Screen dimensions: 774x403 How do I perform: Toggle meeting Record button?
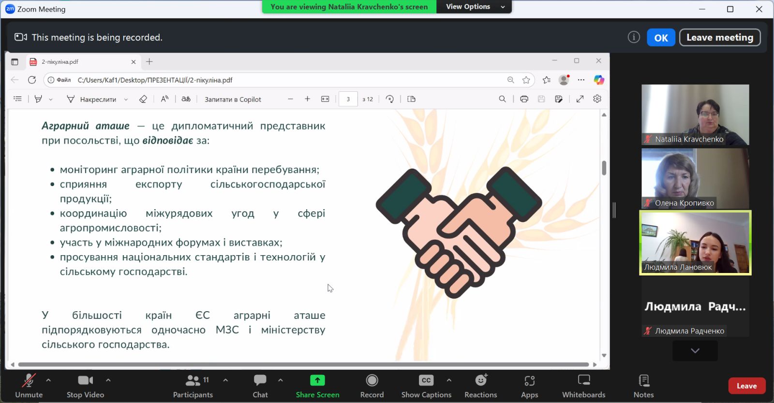tap(372, 386)
